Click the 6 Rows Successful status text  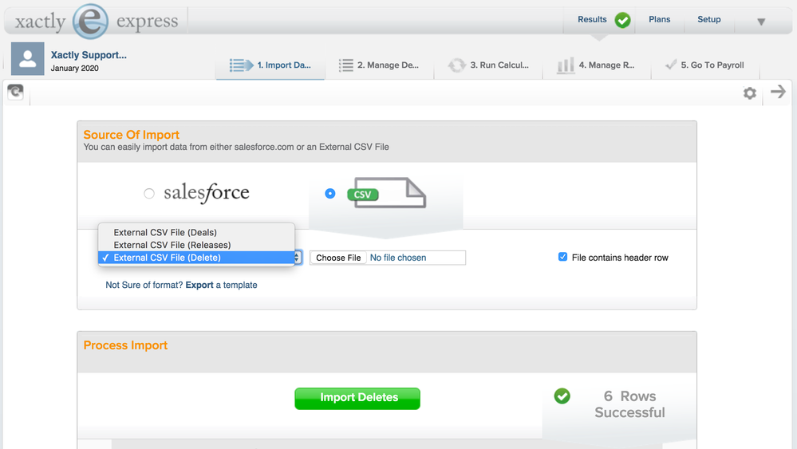click(x=629, y=404)
